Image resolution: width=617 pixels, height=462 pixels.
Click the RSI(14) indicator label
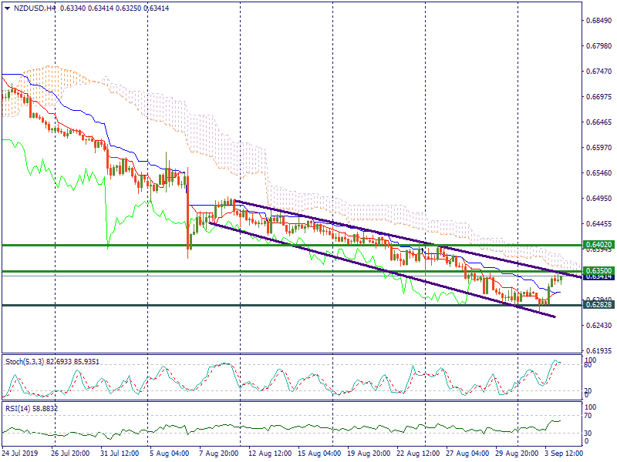tap(19, 408)
